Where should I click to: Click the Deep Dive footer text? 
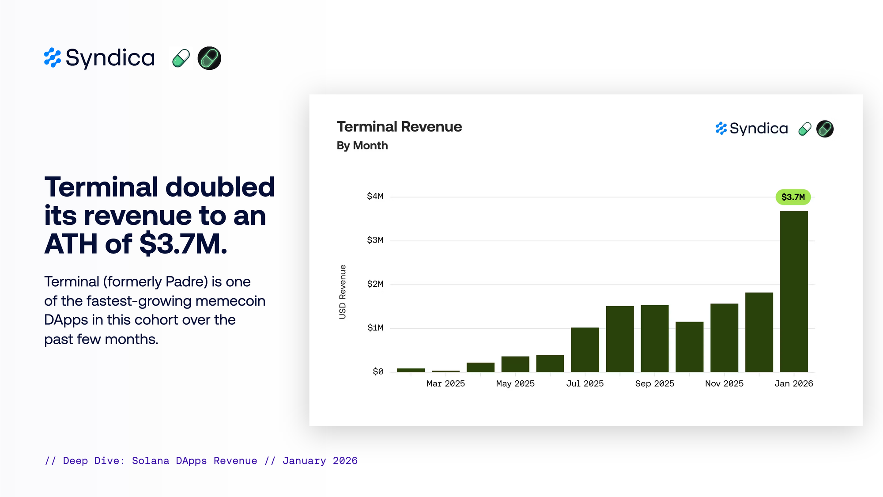pos(201,461)
